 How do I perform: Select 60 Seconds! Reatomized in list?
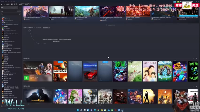(9, 30)
